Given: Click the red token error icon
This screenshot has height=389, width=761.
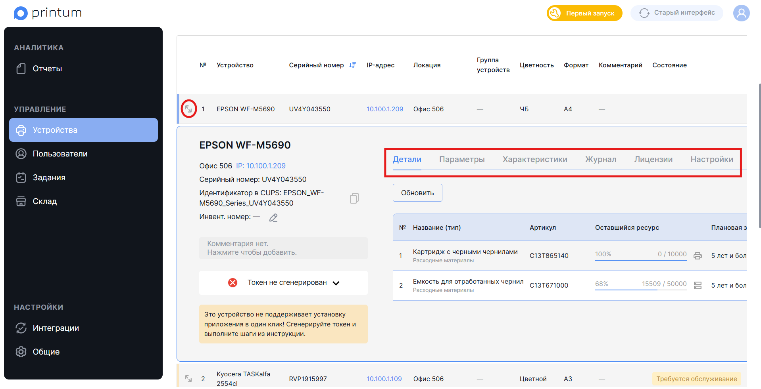Looking at the screenshot, I should pos(233,282).
